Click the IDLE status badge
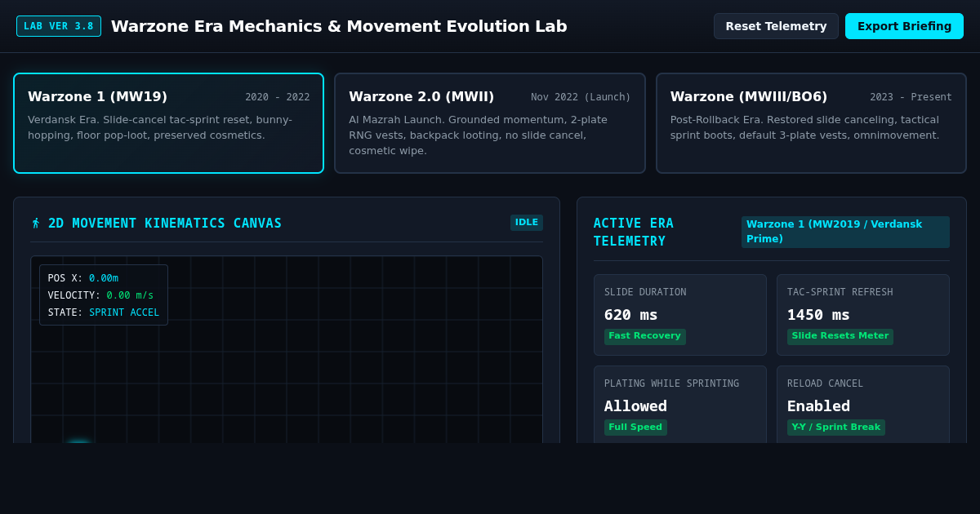Viewport: 980px width, 514px height. click(x=527, y=223)
